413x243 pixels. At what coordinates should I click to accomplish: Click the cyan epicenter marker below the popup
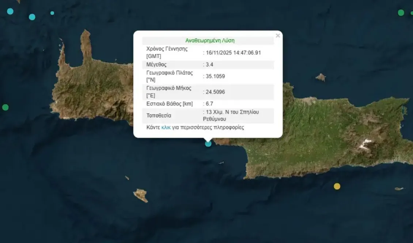click(x=208, y=144)
